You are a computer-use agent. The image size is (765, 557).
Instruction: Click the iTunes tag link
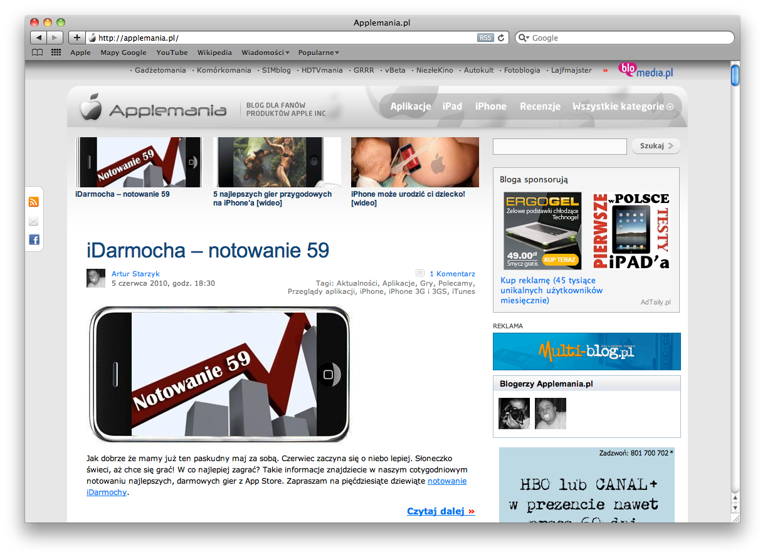click(463, 291)
